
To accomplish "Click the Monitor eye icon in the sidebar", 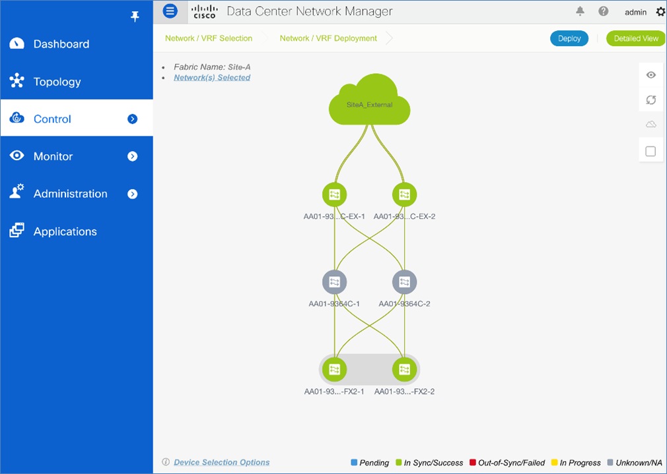I will [x=17, y=156].
